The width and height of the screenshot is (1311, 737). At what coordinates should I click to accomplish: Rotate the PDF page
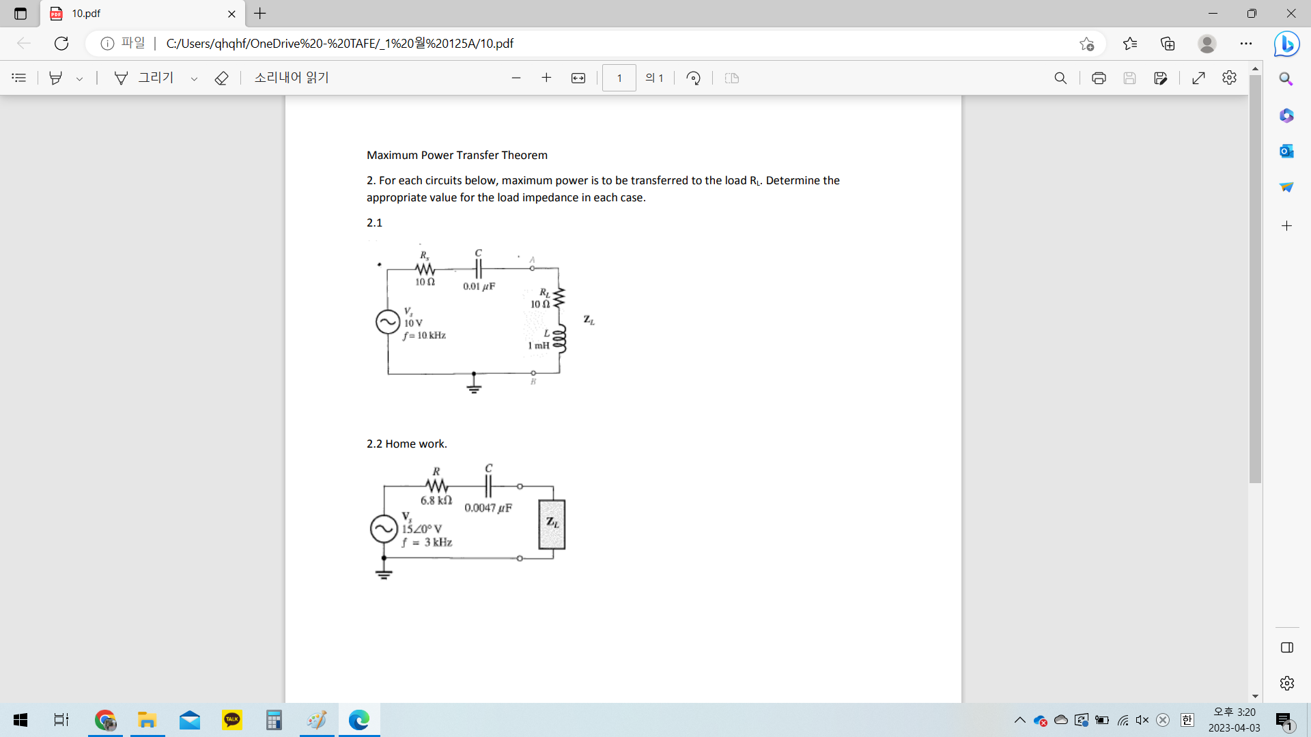point(693,78)
